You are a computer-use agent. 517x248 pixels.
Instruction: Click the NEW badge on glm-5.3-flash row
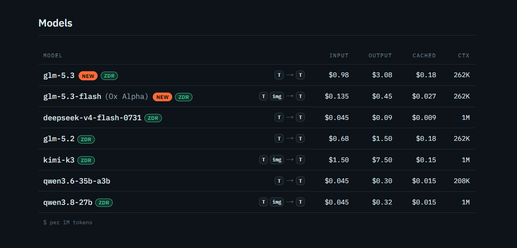[162, 97]
